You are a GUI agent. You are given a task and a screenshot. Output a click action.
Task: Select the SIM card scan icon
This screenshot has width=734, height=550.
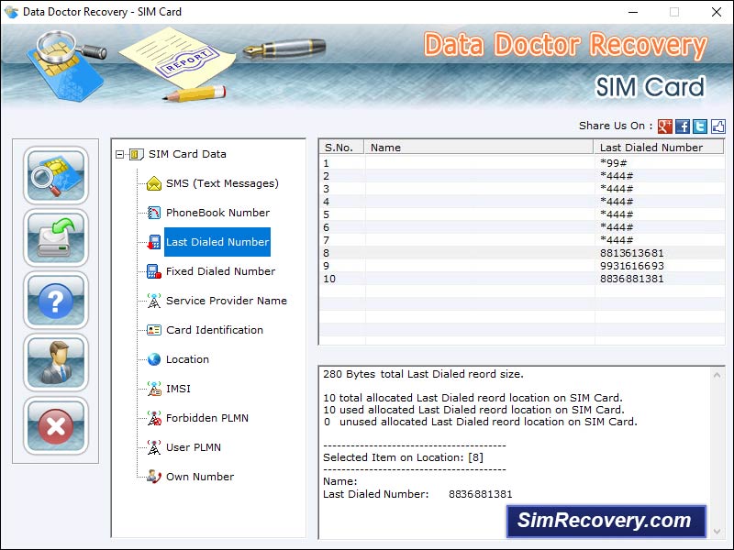tap(55, 173)
